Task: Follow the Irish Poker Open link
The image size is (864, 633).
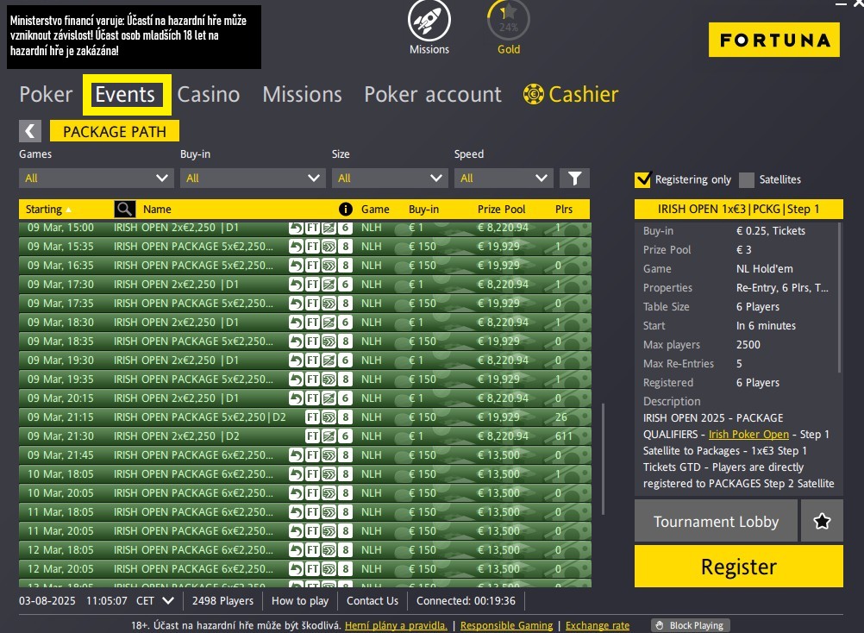Action: coord(748,434)
